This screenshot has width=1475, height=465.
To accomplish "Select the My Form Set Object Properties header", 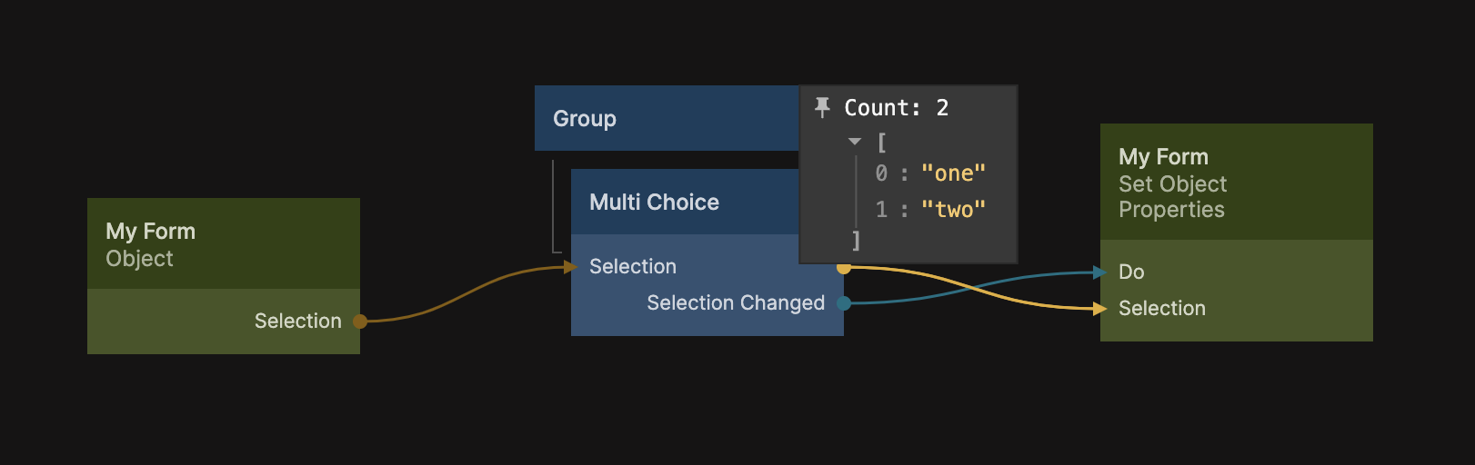I will tap(1236, 182).
